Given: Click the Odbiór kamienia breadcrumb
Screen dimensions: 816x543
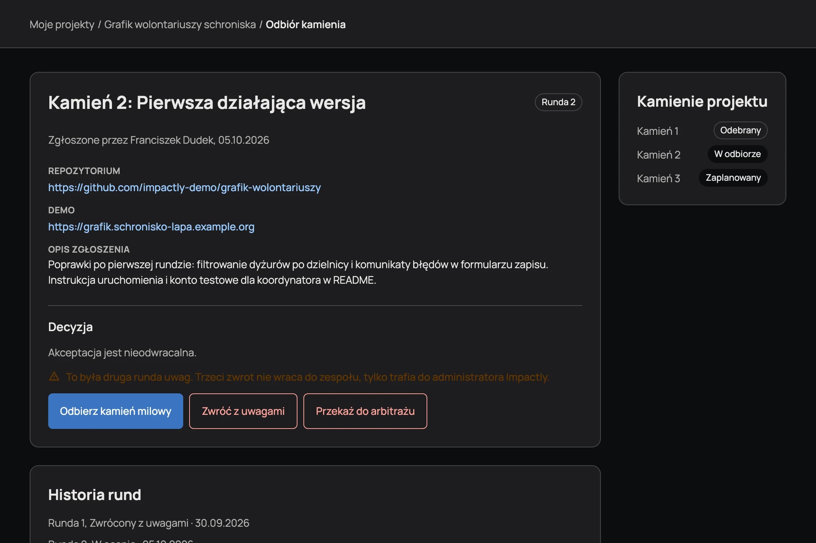Looking at the screenshot, I should click(306, 24).
